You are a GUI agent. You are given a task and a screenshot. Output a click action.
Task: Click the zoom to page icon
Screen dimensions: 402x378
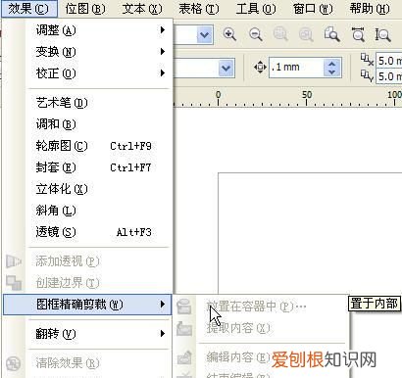coord(331,34)
